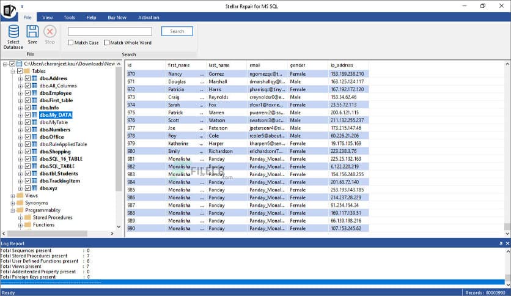Screen dimensions: 511x296
Task: Click the Tables folder icon
Action: tap(27, 71)
